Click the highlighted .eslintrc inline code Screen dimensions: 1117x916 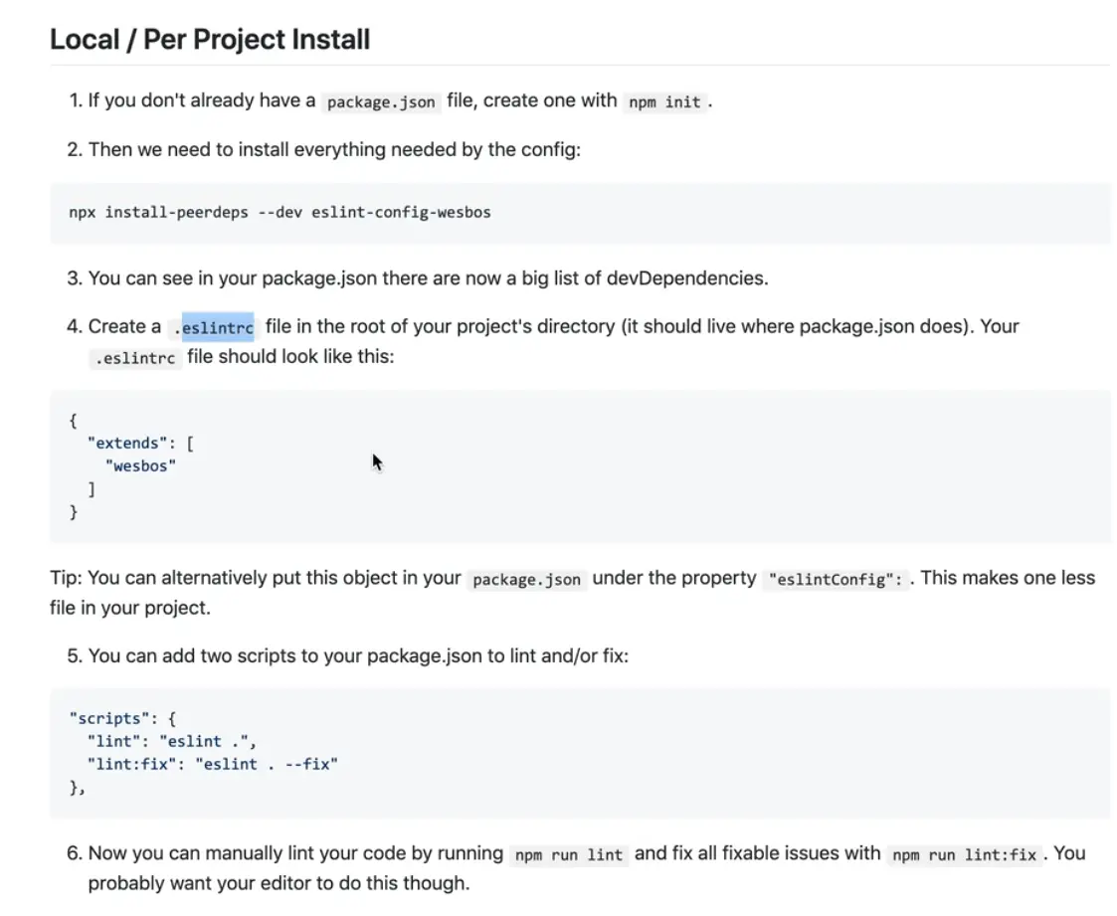217,327
